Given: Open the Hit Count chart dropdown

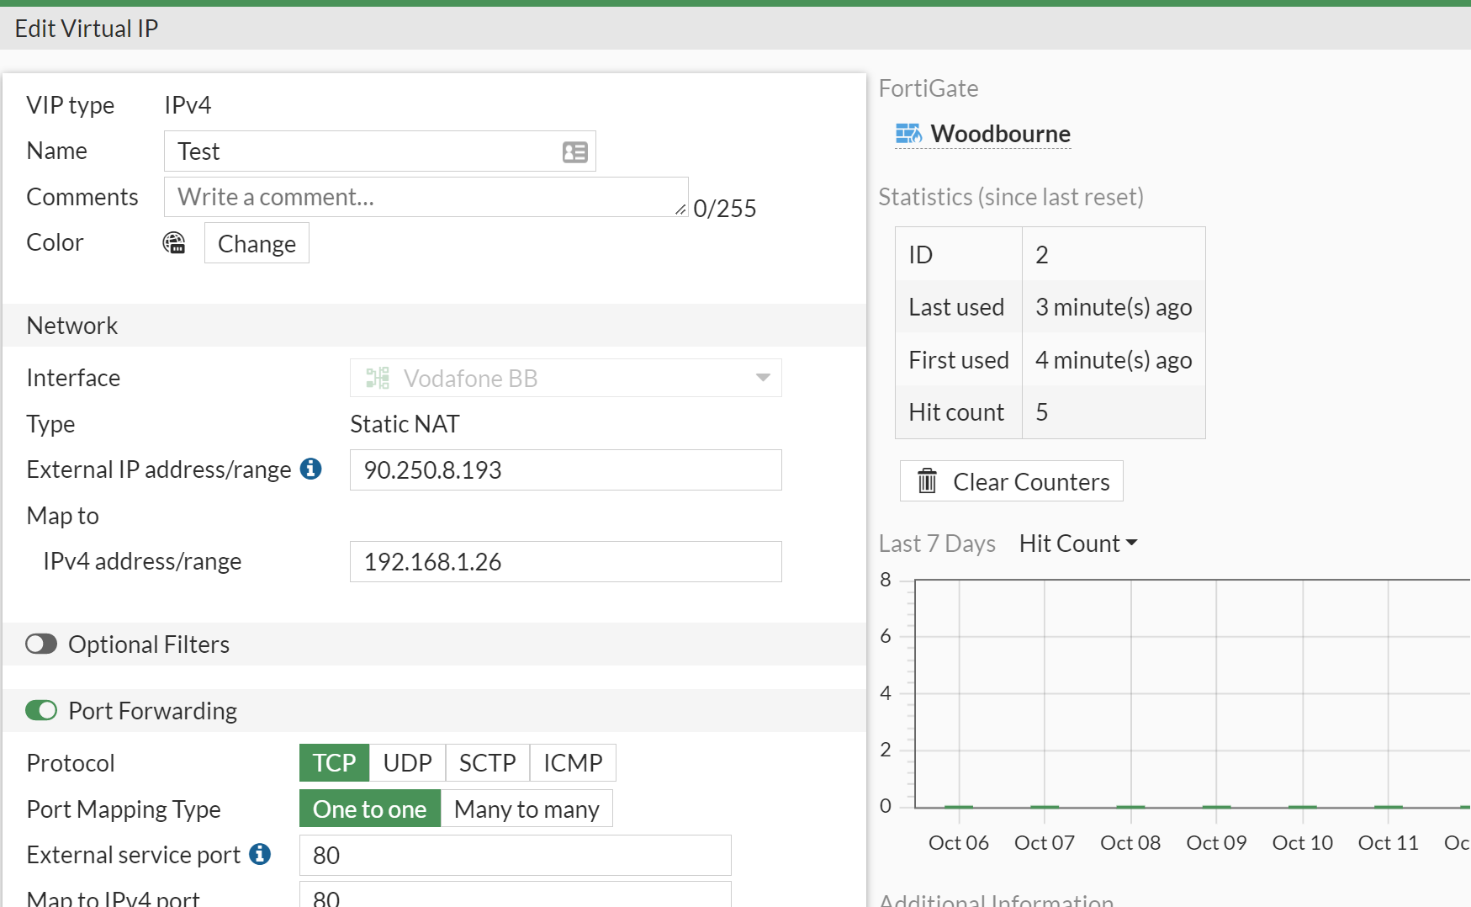Looking at the screenshot, I should (x=1078, y=544).
